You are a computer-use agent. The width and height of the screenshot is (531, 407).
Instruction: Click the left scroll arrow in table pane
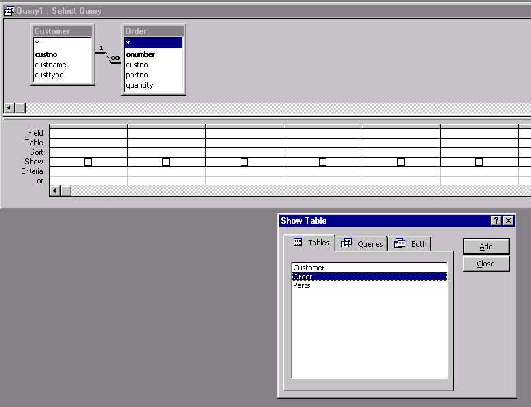[x=10, y=108]
